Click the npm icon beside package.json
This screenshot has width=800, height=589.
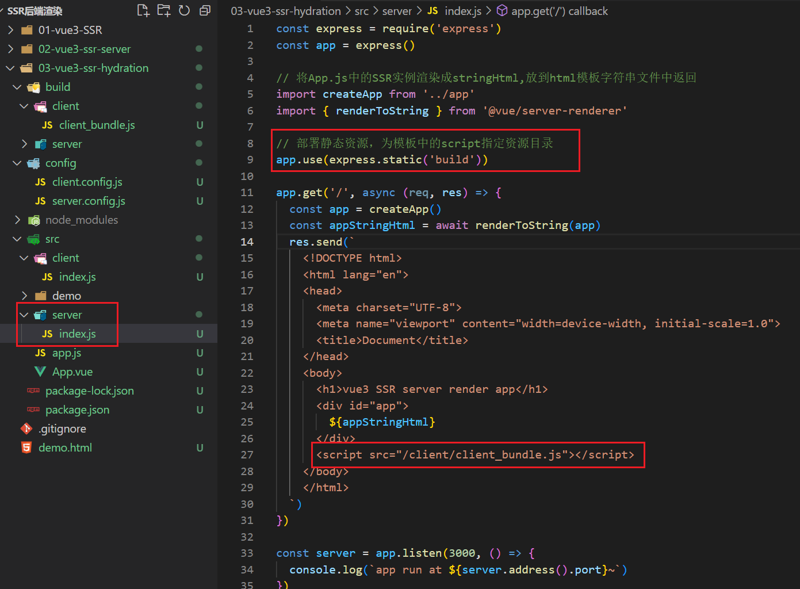click(x=33, y=410)
